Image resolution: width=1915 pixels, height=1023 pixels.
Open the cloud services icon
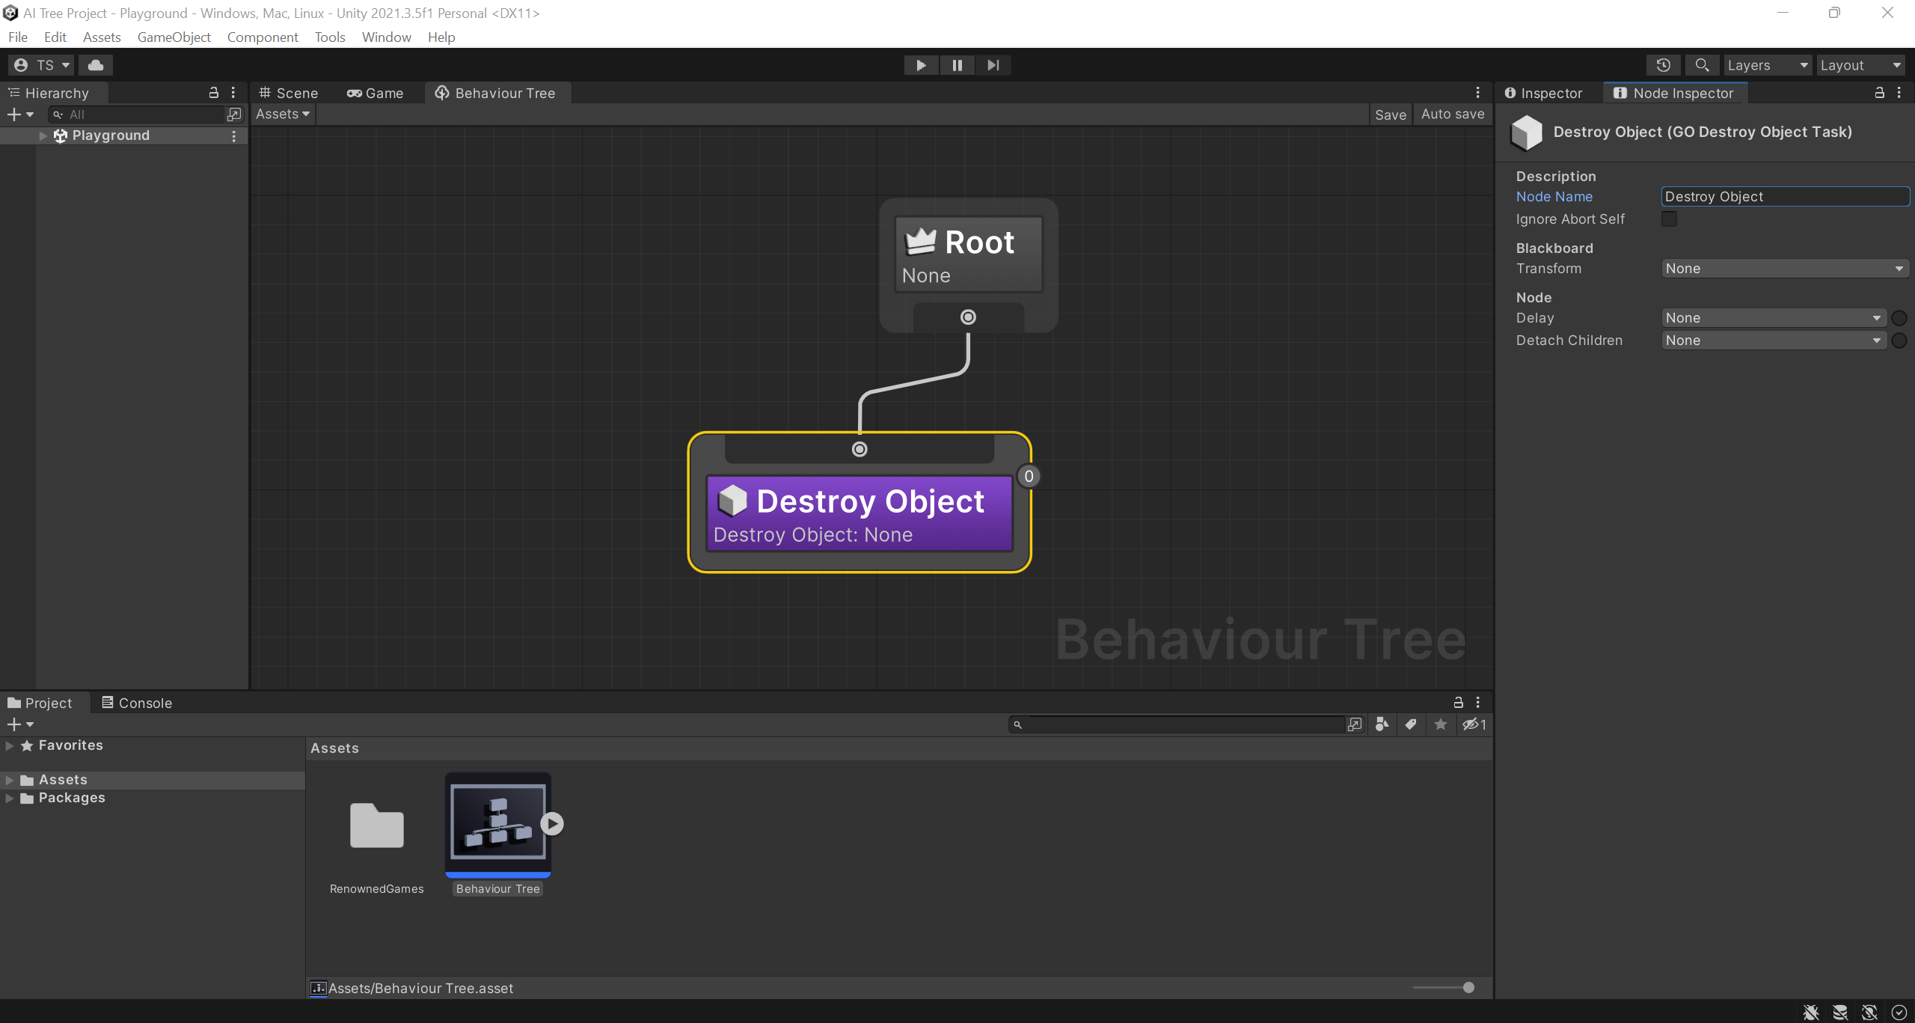96,65
